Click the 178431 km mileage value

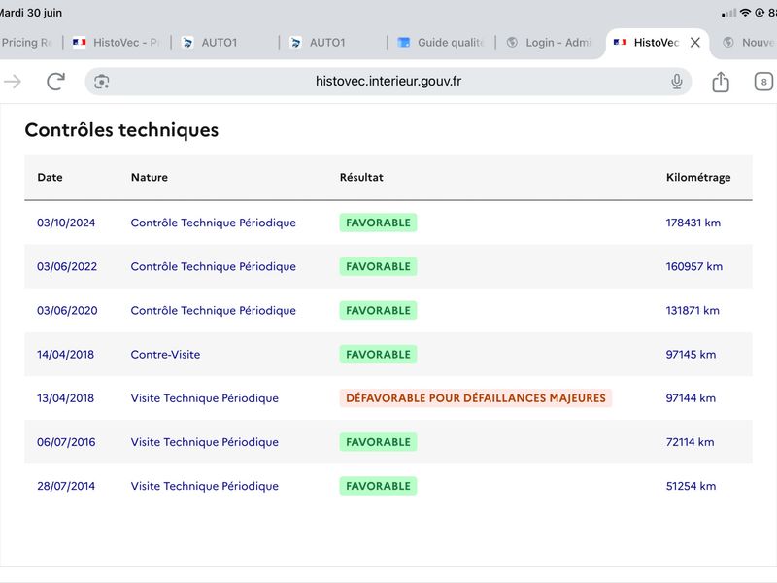point(693,223)
